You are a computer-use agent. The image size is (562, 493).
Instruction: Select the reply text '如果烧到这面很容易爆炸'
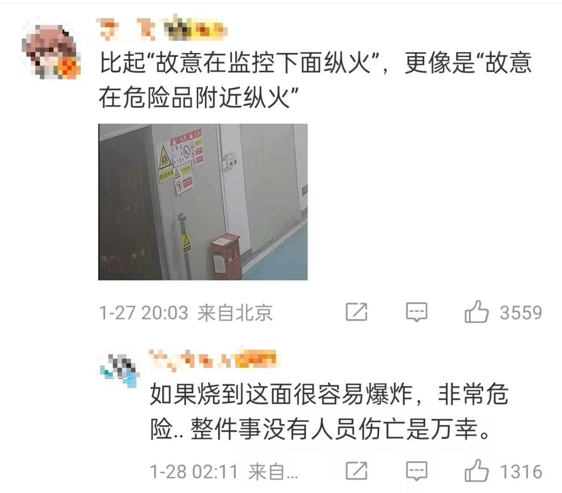tap(280, 394)
